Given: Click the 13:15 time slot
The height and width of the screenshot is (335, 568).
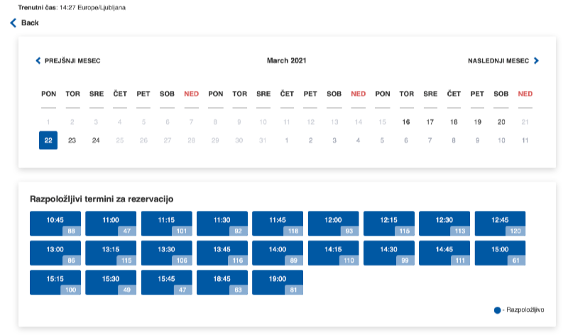Looking at the screenshot, I should [x=111, y=253].
